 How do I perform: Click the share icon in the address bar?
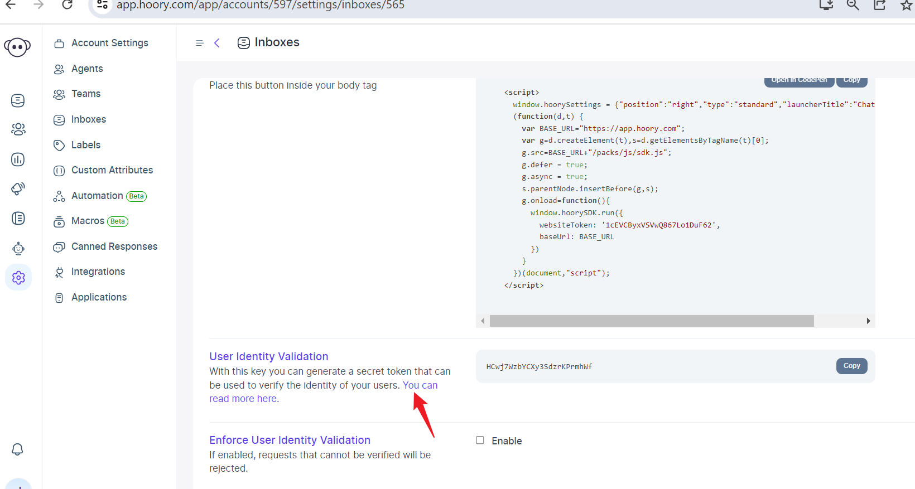pyautogui.click(x=880, y=5)
